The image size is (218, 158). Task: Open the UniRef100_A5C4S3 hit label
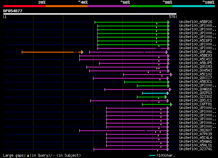pyautogui.click(x=196, y=59)
